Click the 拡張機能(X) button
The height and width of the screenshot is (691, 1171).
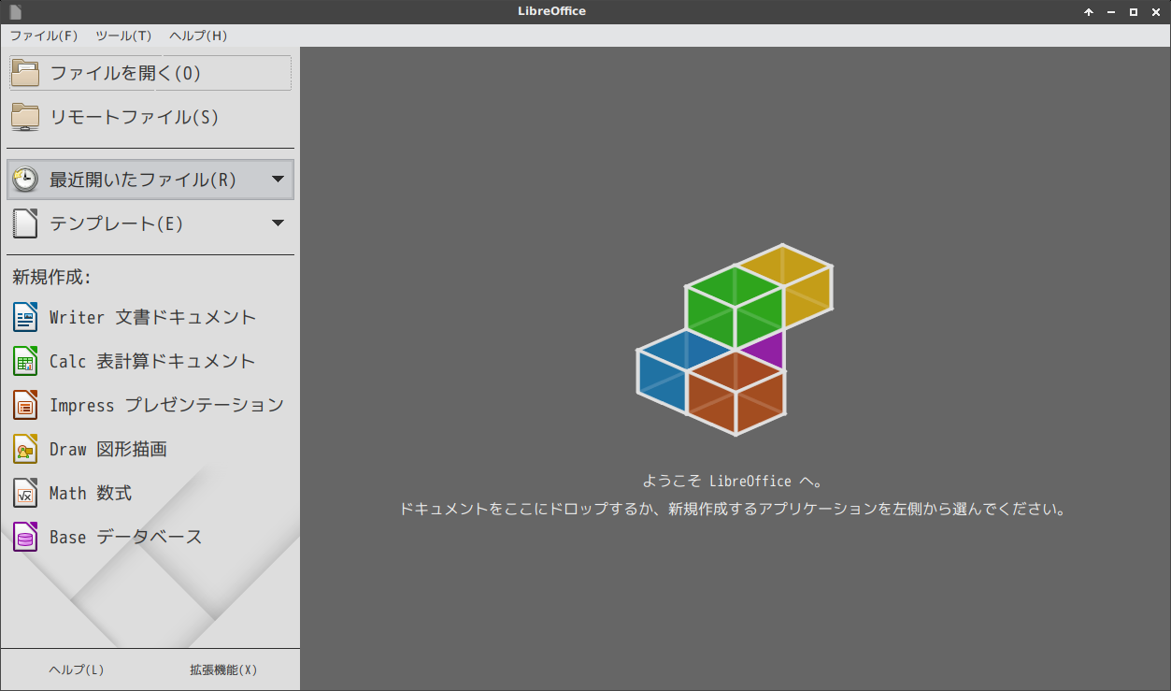pyautogui.click(x=223, y=669)
